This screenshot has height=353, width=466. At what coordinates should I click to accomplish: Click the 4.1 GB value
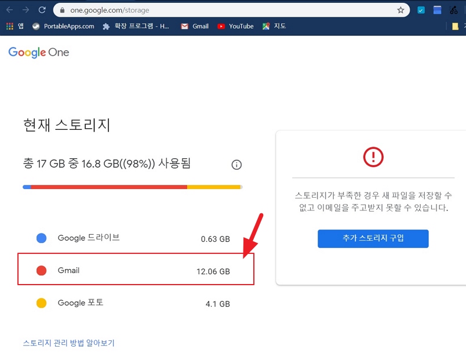(218, 304)
